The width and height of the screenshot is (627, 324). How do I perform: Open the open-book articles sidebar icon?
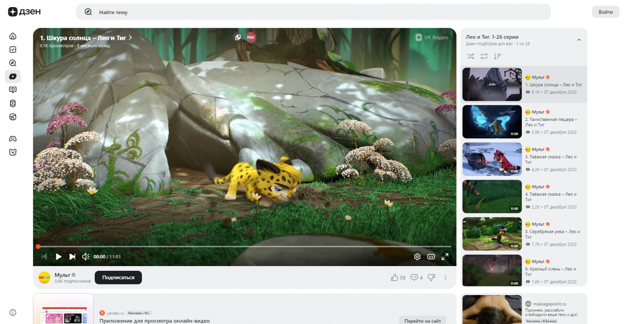pyautogui.click(x=13, y=90)
